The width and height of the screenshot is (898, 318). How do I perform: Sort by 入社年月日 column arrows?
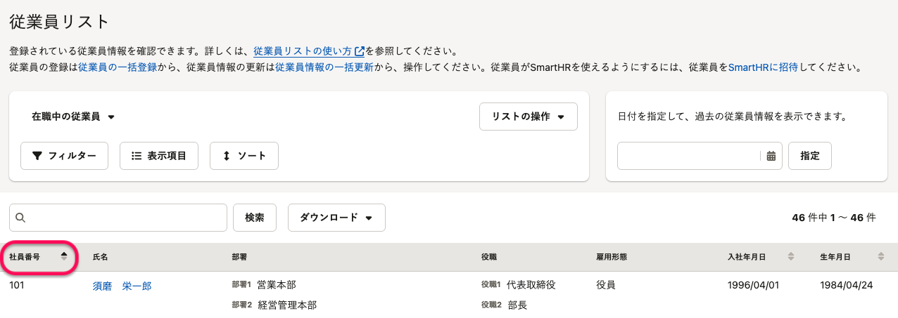790,257
